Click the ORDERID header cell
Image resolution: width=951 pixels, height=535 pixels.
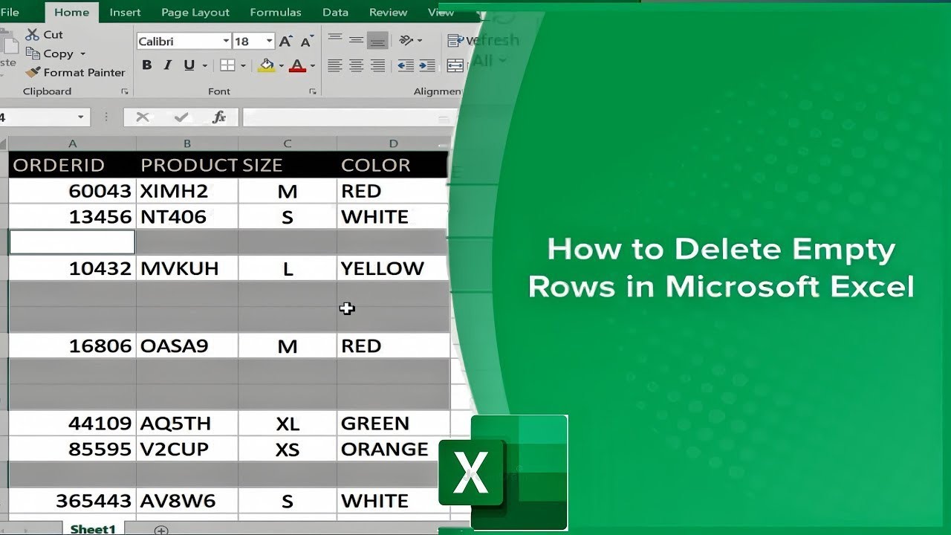pyautogui.click(x=72, y=165)
